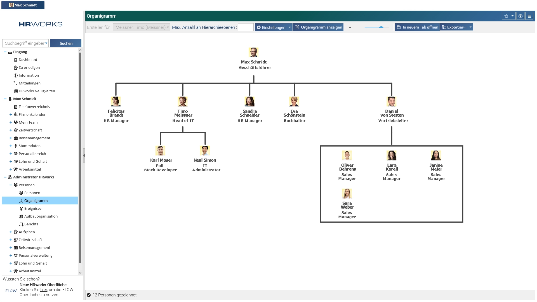
Task: Open the Einstellungen dropdown arrow
Action: 290,27
